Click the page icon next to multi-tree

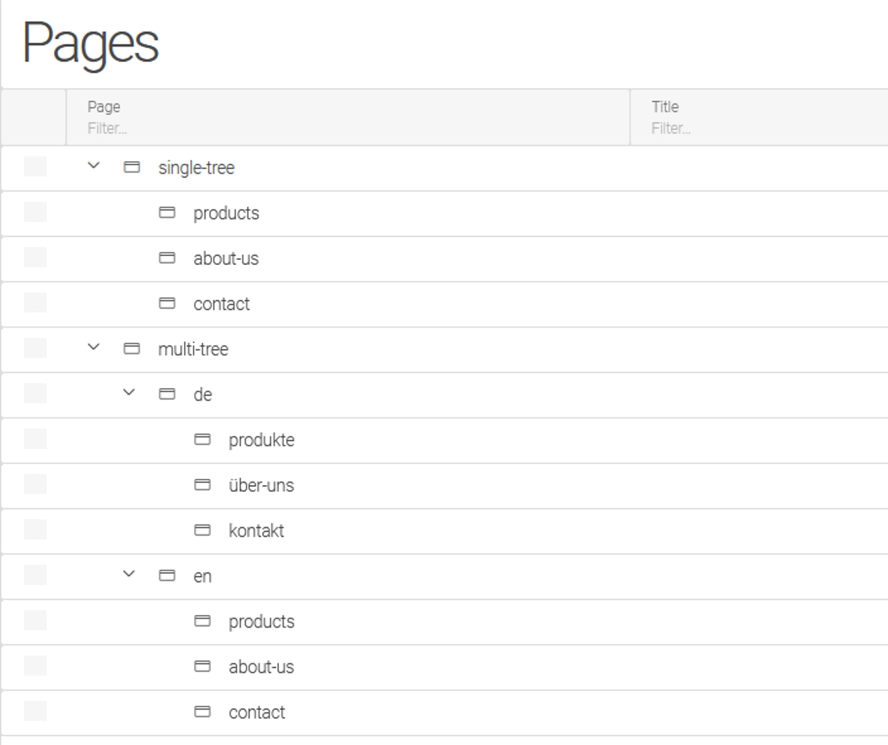click(x=133, y=349)
